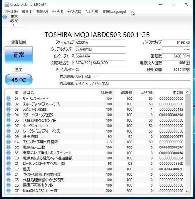Open the テーマ(T) menu

point(57,12)
